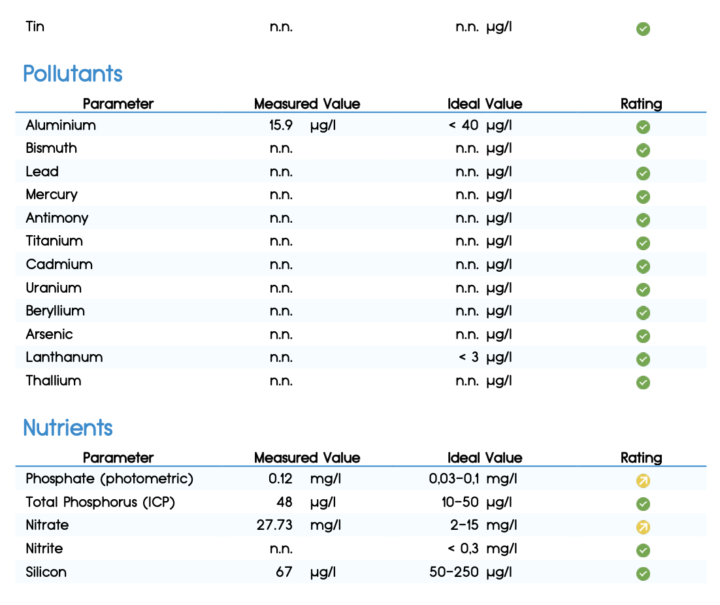Click the green check icon for Thallium
The image size is (720, 605).
pyautogui.click(x=643, y=382)
